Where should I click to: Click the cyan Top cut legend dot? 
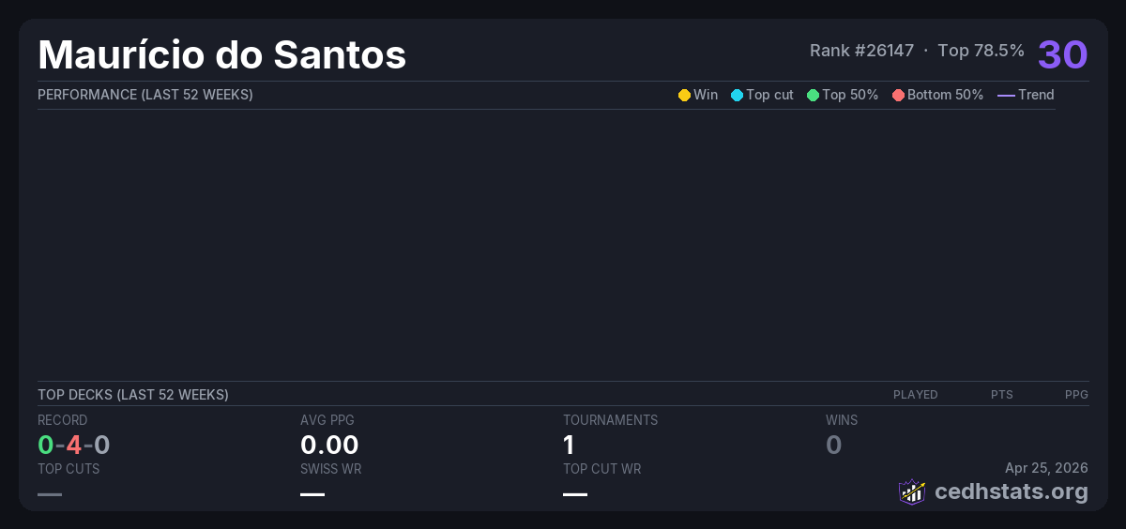coord(737,95)
